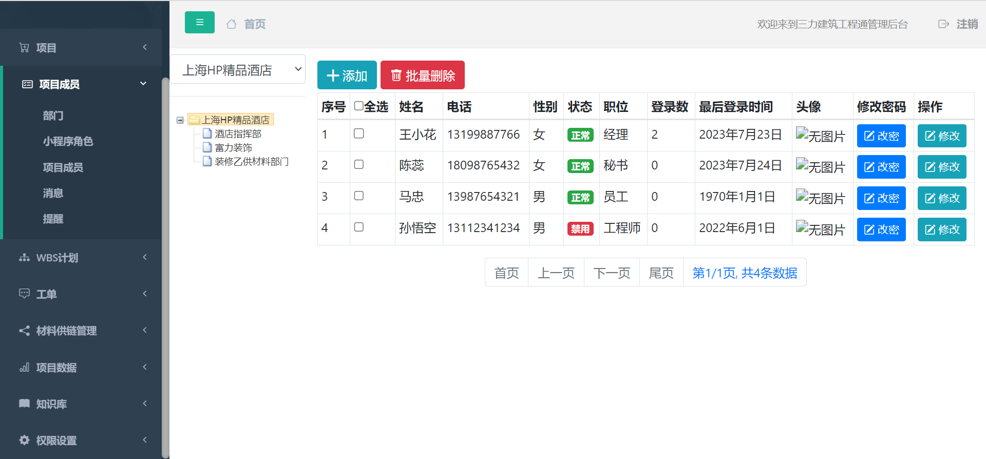The height and width of the screenshot is (459, 986).
Task: Click the 尾页 pagination button
Action: pos(661,272)
